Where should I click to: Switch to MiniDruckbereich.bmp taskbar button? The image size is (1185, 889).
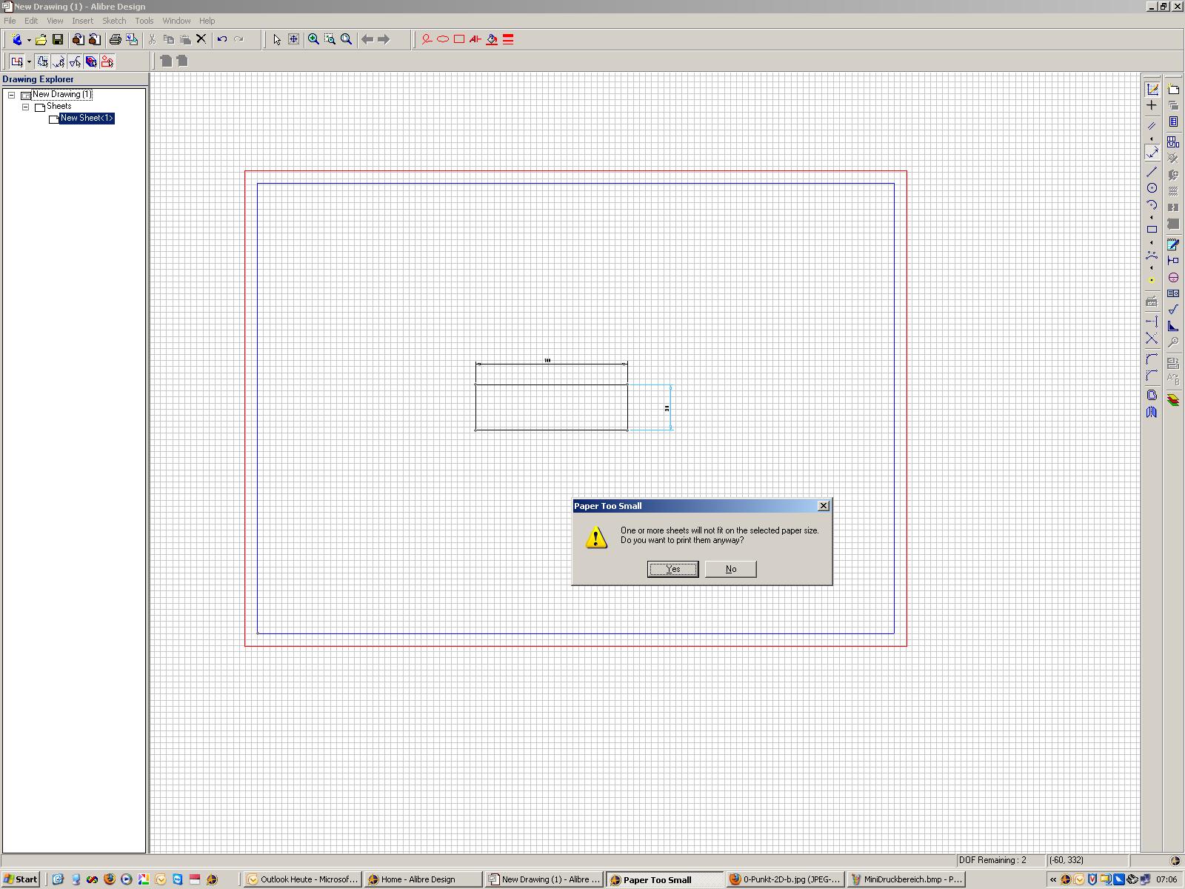tap(906, 879)
